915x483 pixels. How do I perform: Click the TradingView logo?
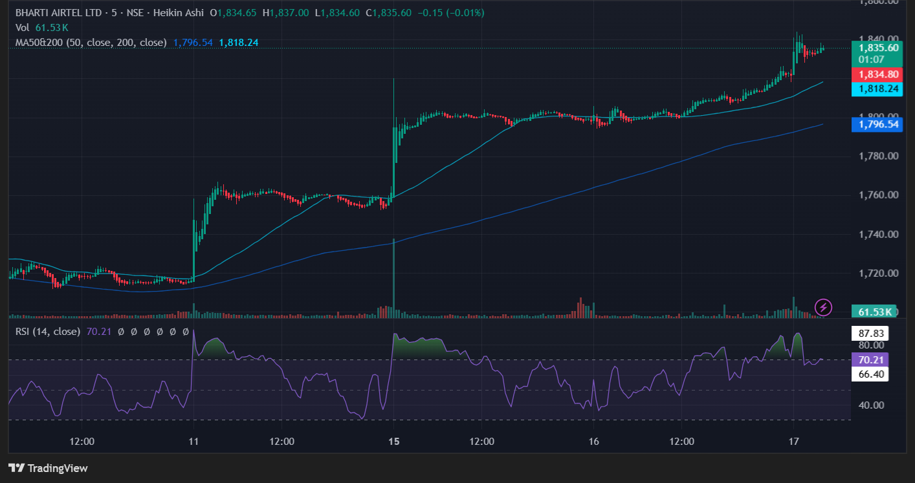click(x=48, y=468)
